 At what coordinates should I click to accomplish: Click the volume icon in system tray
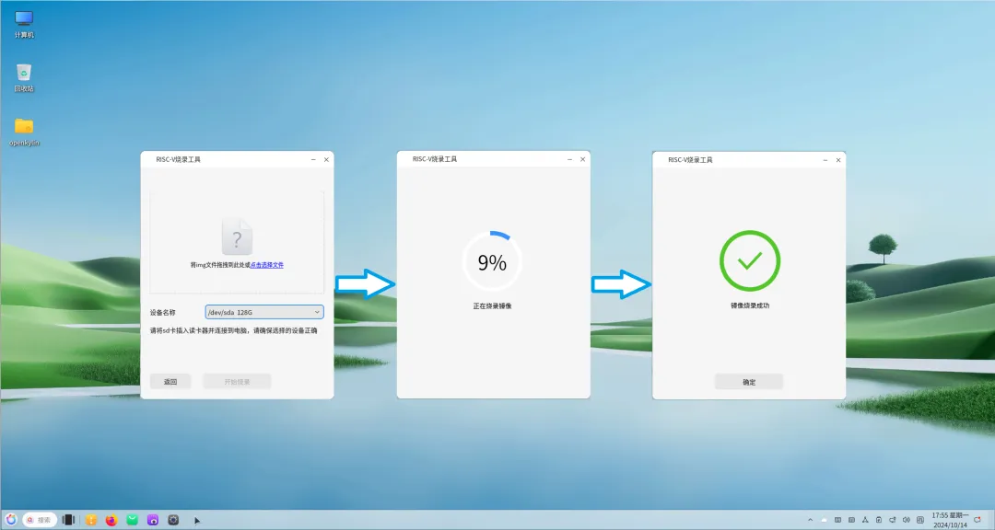point(907,520)
